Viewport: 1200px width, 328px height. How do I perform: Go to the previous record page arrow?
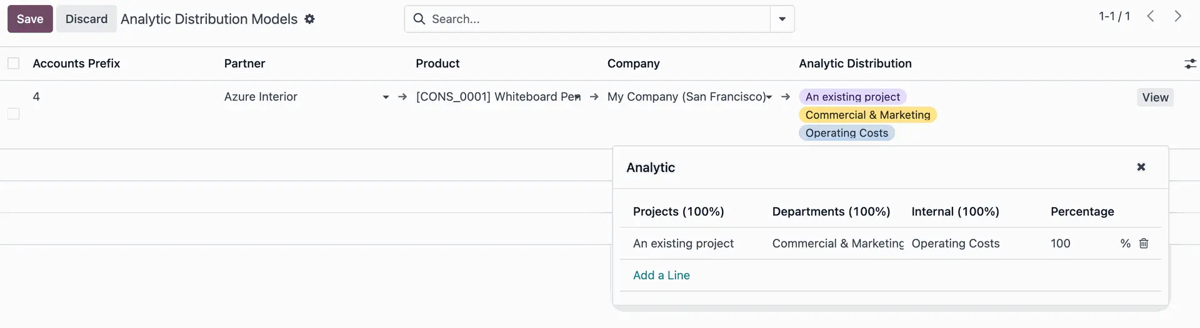pos(1150,16)
